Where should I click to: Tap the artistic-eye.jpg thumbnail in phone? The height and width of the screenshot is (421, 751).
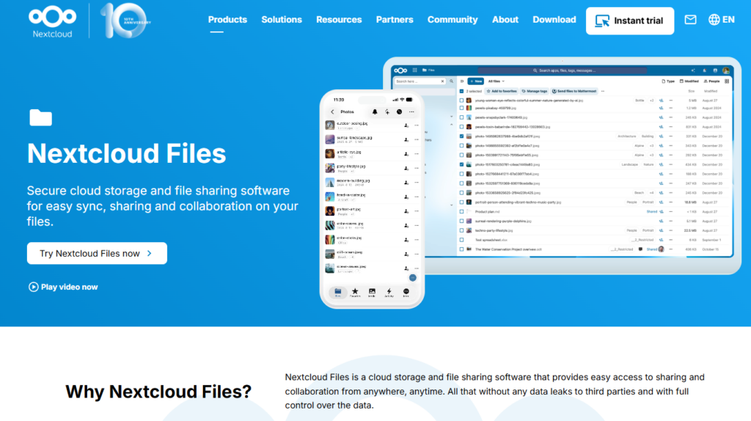click(329, 154)
